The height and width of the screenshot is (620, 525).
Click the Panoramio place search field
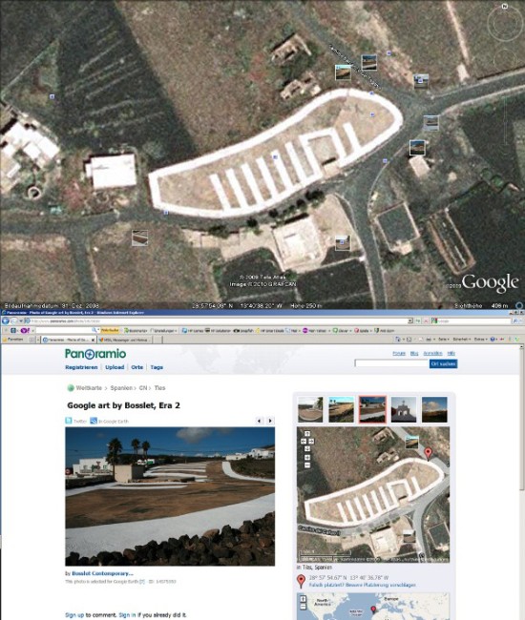(391, 363)
